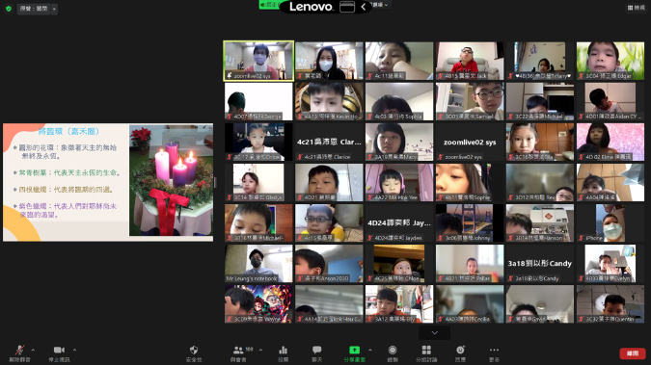Show next page of gallery with down chevron

[434, 332]
